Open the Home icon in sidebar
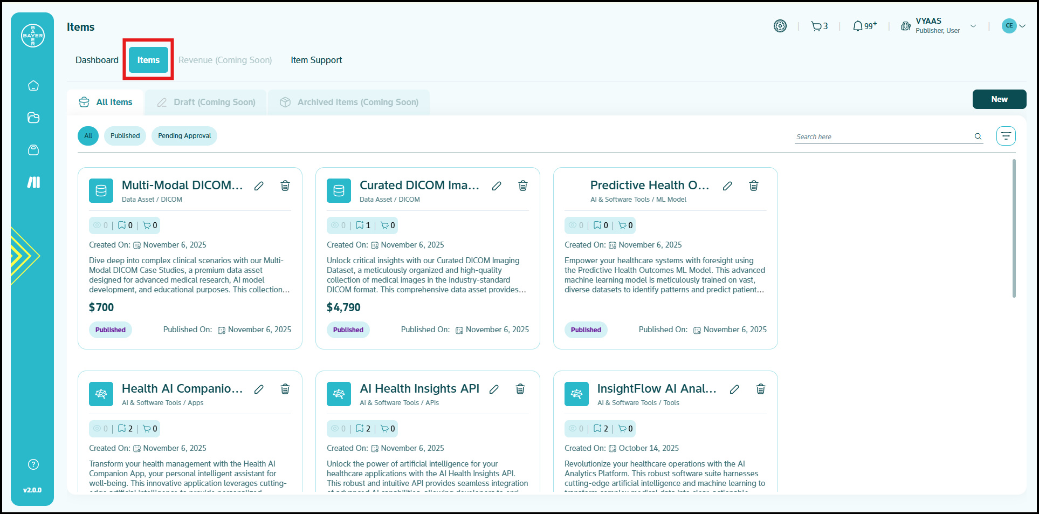 coord(33,85)
